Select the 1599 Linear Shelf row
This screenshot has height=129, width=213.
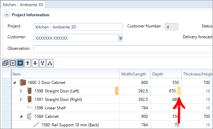coord(108,108)
